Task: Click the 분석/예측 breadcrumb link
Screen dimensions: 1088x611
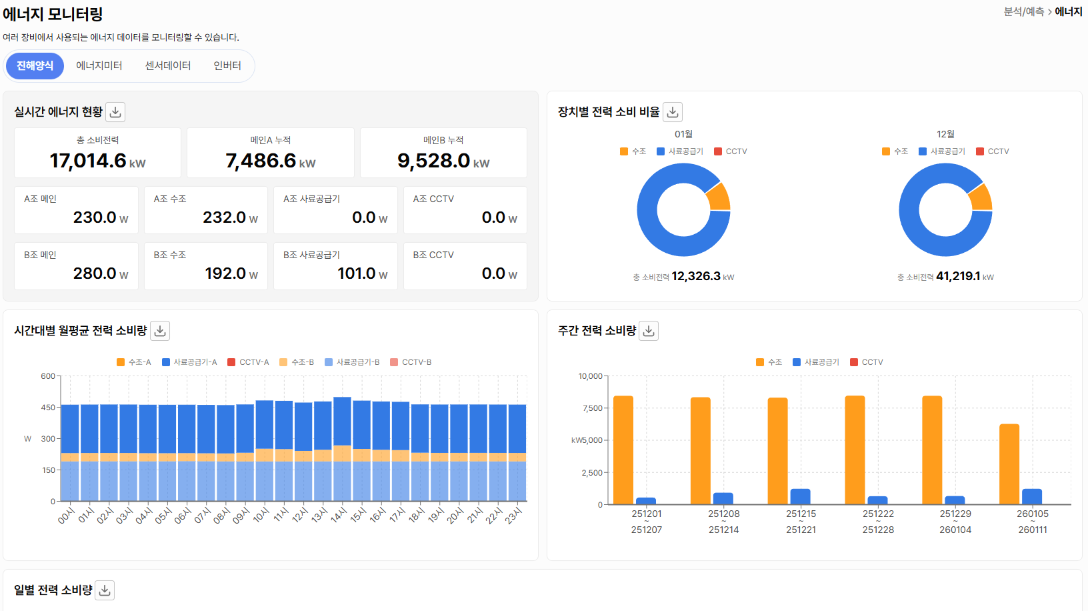Action: [1023, 12]
